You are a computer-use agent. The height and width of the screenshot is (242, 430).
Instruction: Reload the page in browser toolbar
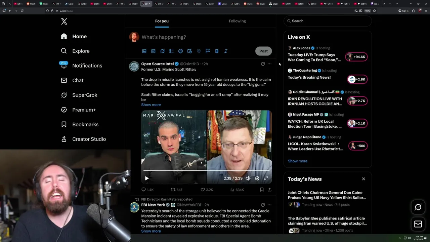(22, 11)
